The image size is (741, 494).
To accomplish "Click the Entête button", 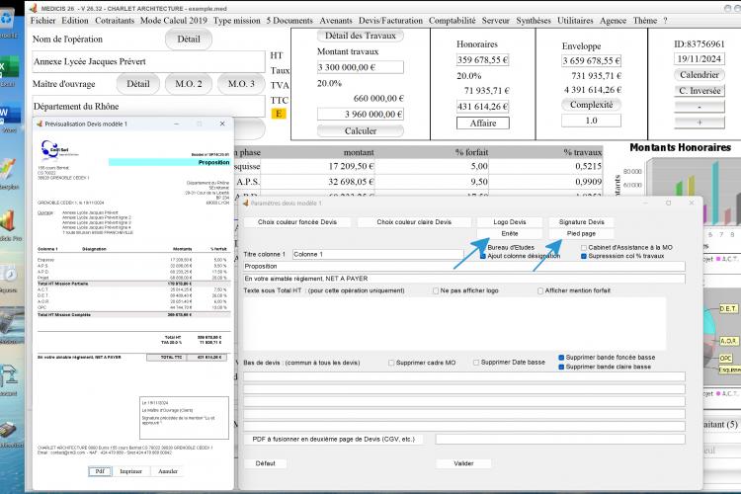I will click(510, 233).
